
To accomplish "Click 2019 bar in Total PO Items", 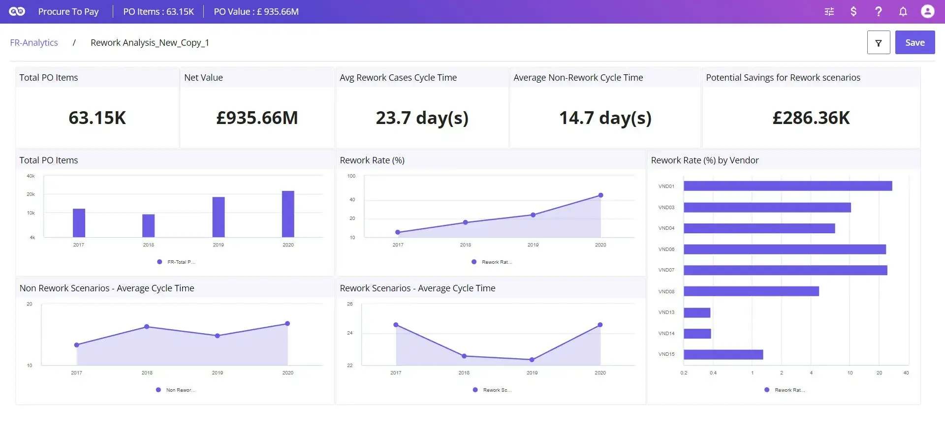I will pyautogui.click(x=219, y=217).
